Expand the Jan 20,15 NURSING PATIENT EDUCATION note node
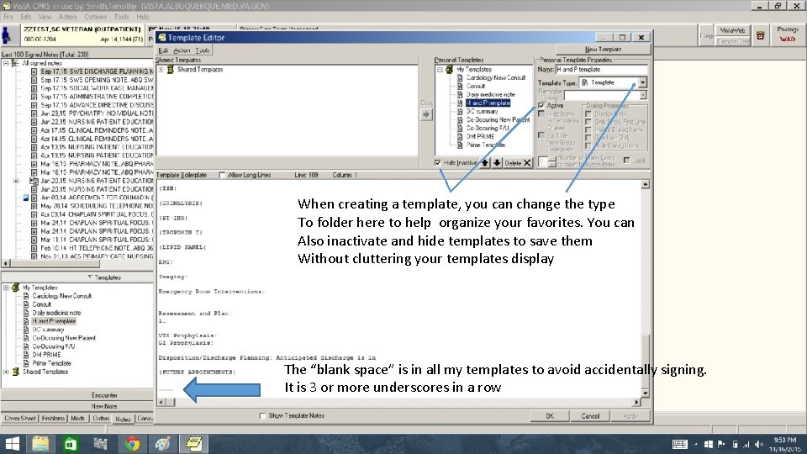Screen dimensions: 807x454 pos(16,182)
